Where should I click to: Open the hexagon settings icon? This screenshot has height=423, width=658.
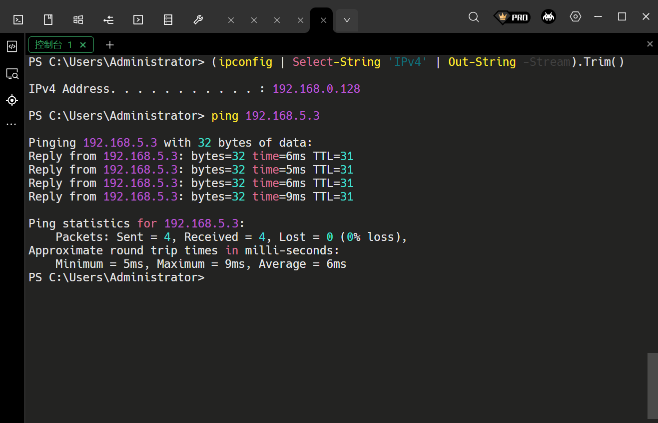[x=575, y=17]
